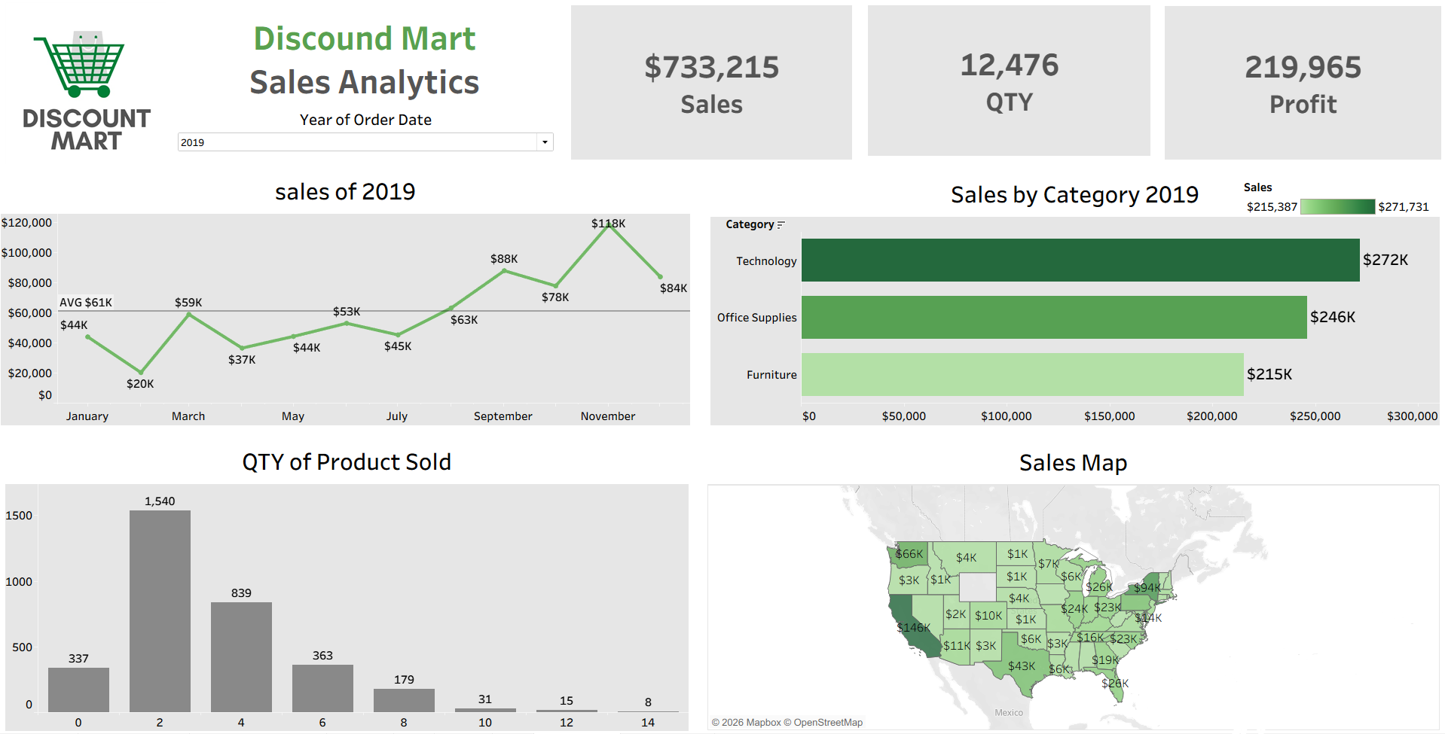Select the Technology bar in category chart
The height and width of the screenshot is (734, 1445).
pos(1080,260)
